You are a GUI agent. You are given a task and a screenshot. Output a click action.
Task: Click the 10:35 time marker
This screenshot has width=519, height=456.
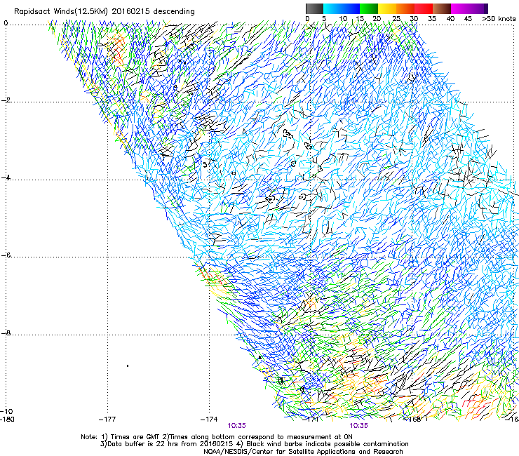pyautogui.click(x=236, y=426)
